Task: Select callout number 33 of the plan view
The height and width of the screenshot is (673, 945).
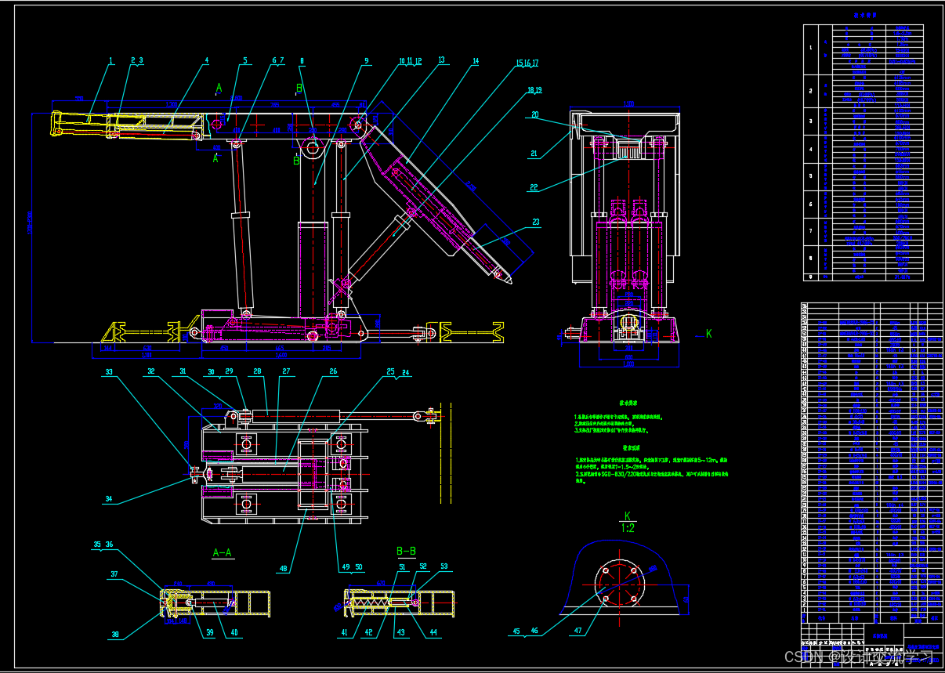Action: click(110, 371)
